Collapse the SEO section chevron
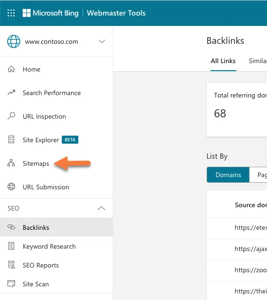267x300 pixels. 101,208
